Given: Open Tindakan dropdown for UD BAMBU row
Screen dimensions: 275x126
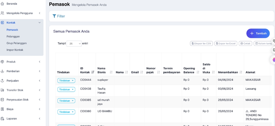Looking at the screenshot, I should pyautogui.click(x=66, y=112).
